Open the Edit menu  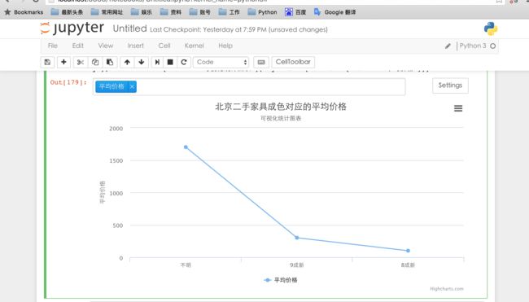pyautogui.click(x=78, y=46)
